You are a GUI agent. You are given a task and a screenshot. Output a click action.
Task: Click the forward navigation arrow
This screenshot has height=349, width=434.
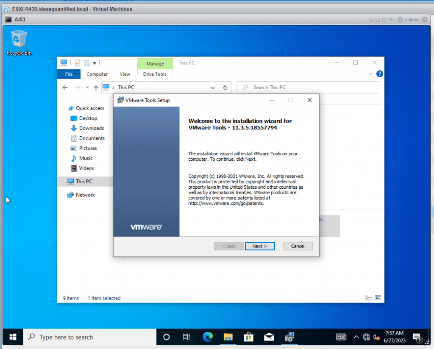(77, 88)
